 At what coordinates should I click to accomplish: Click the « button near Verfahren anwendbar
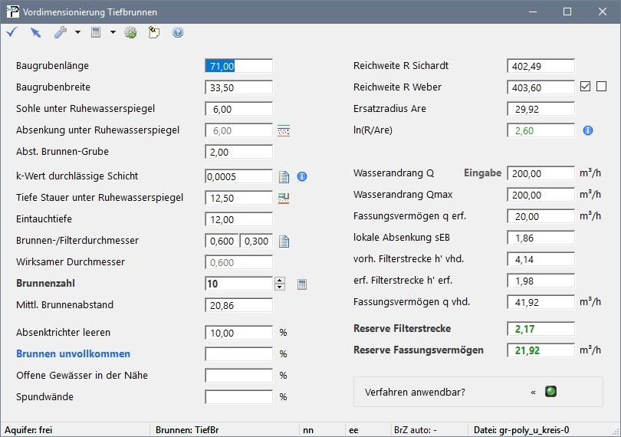point(533,392)
